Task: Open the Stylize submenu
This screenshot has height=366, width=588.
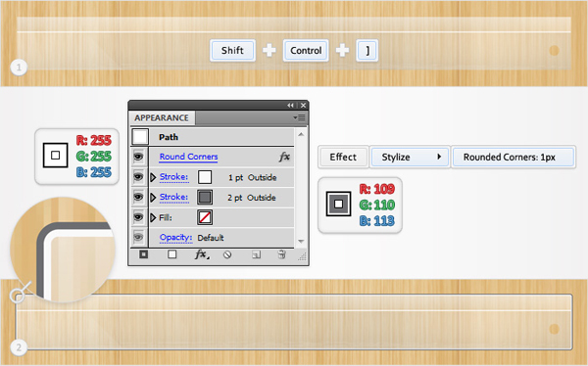Action: 410,157
